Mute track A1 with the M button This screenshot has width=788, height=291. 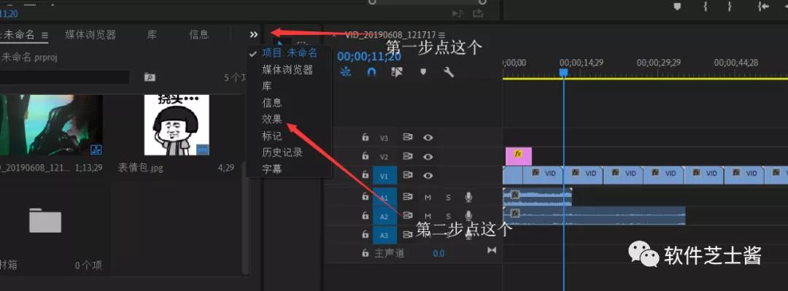[428, 198]
